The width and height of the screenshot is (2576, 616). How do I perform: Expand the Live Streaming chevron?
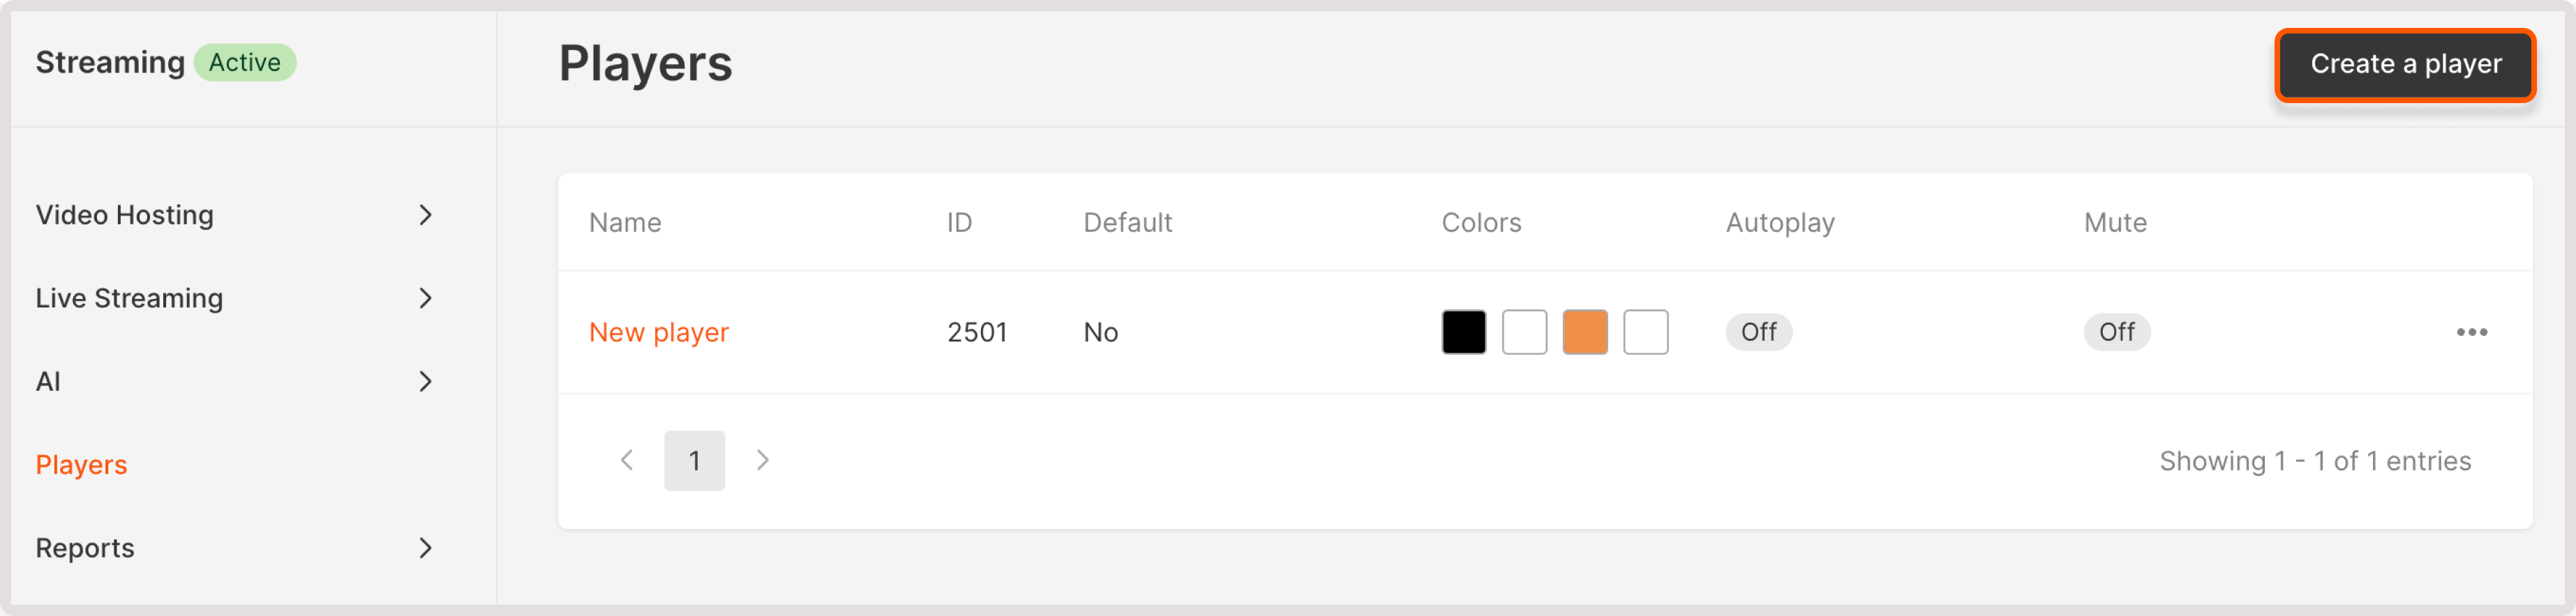tap(426, 298)
